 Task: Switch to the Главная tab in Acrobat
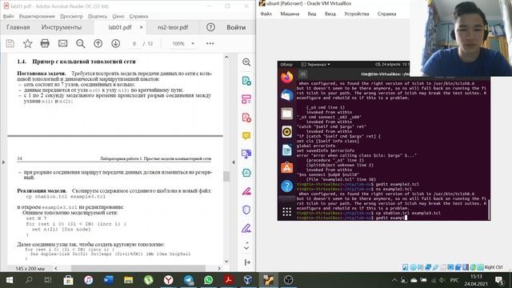pyautogui.click(x=18, y=27)
